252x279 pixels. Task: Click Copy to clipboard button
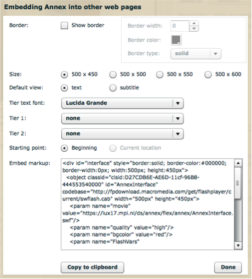(93, 267)
